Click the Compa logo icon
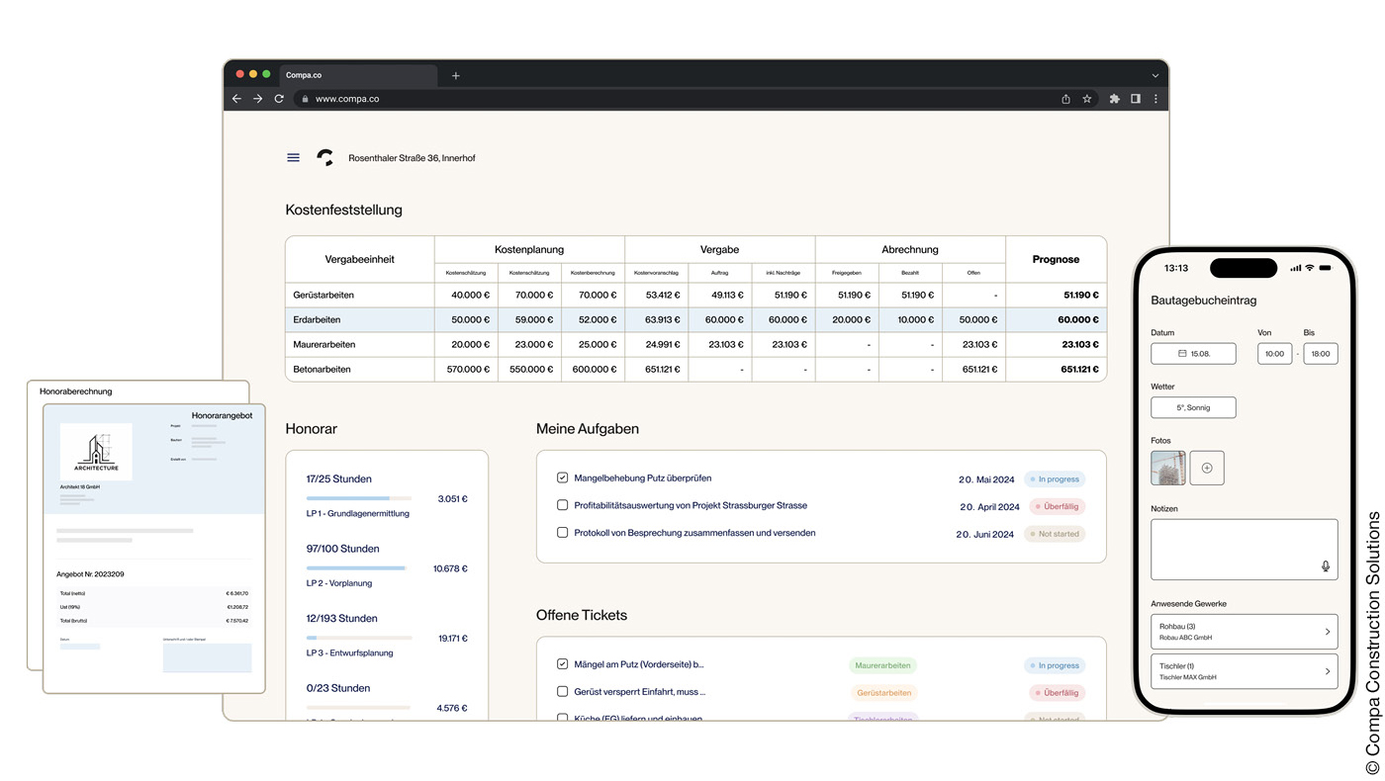Viewport: 1385px width, 781px height. pos(324,157)
